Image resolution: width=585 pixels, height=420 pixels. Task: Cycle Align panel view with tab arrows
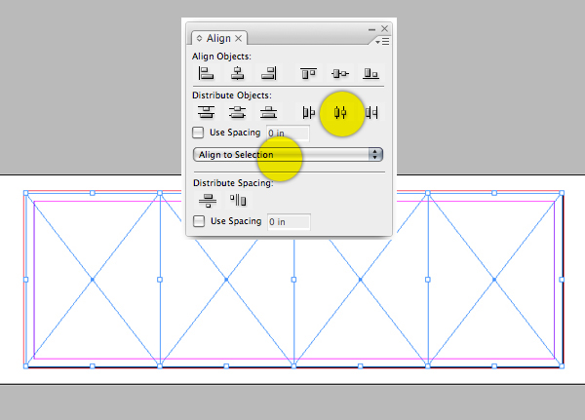click(199, 38)
